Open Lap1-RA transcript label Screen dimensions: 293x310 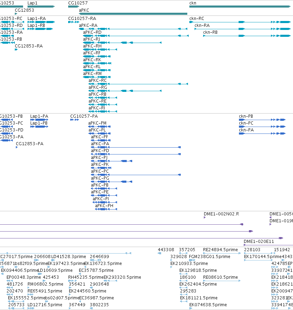36,18
